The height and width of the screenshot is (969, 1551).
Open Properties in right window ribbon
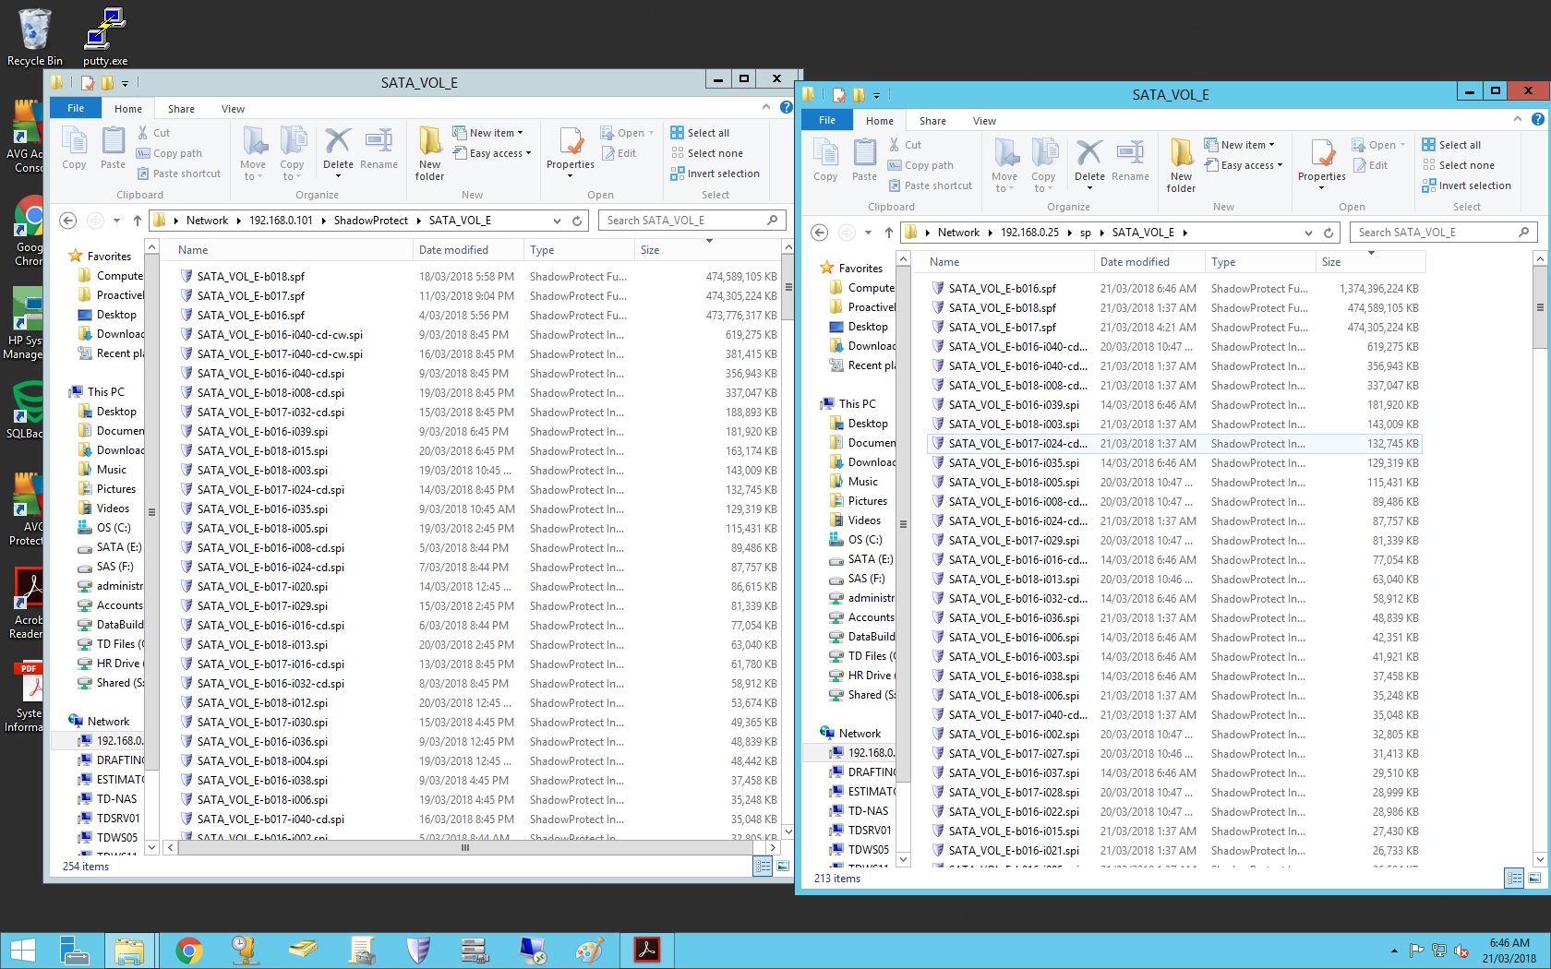click(1322, 165)
